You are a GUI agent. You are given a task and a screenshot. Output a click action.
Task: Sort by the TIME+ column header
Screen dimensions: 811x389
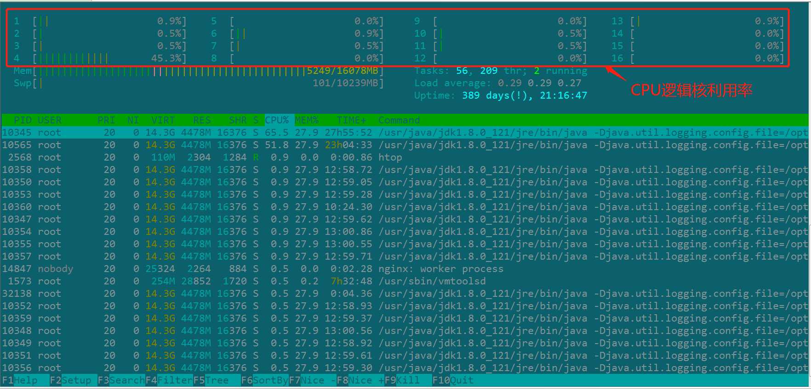(x=351, y=120)
